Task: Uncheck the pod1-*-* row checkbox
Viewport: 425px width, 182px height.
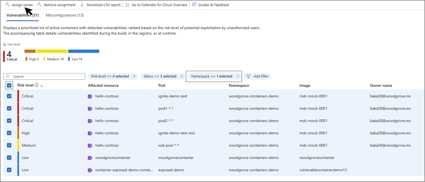Action: click(x=9, y=109)
